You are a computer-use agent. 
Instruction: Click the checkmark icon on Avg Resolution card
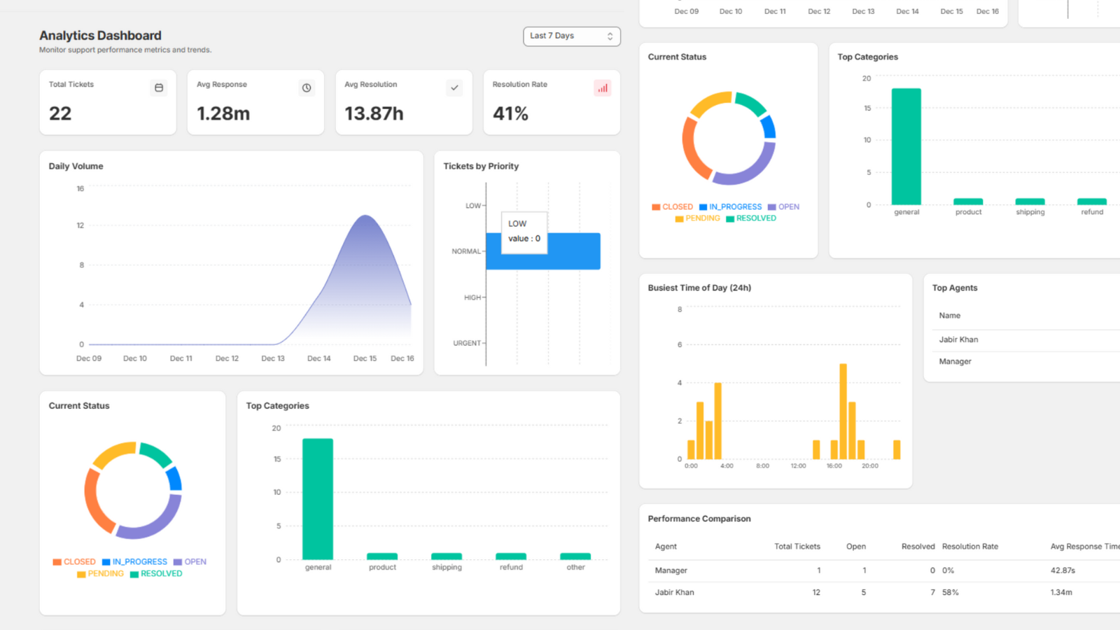(x=454, y=87)
